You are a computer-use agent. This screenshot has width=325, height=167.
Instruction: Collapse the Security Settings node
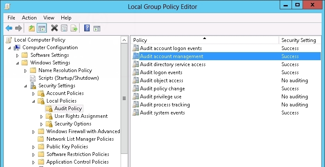[25, 86]
